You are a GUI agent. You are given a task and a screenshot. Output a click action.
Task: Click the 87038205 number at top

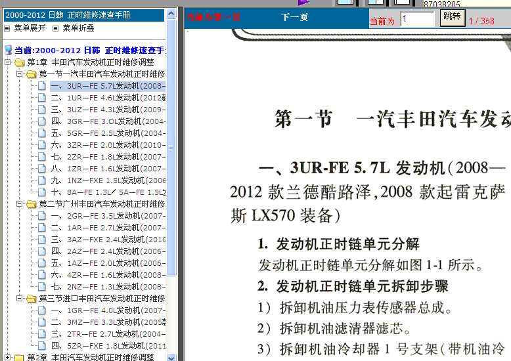(x=442, y=4)
